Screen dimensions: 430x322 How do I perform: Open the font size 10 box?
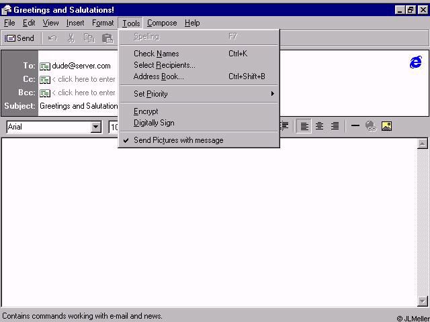click(x=114, y=127)
